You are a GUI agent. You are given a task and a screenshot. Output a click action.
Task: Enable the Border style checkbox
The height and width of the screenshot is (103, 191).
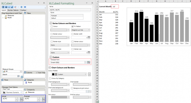click(52, 41)
